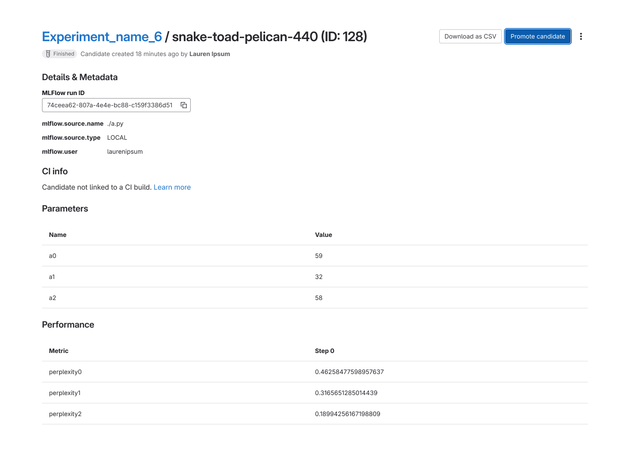Image resolution: width=630 pixels, height=473 pixels.
Task: Click the Promote candidate button
Action: (x=538, y=36)
